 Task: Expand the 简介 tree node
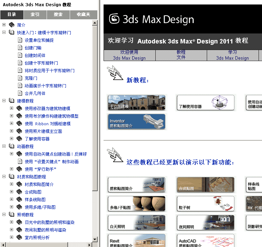[4, 25]
